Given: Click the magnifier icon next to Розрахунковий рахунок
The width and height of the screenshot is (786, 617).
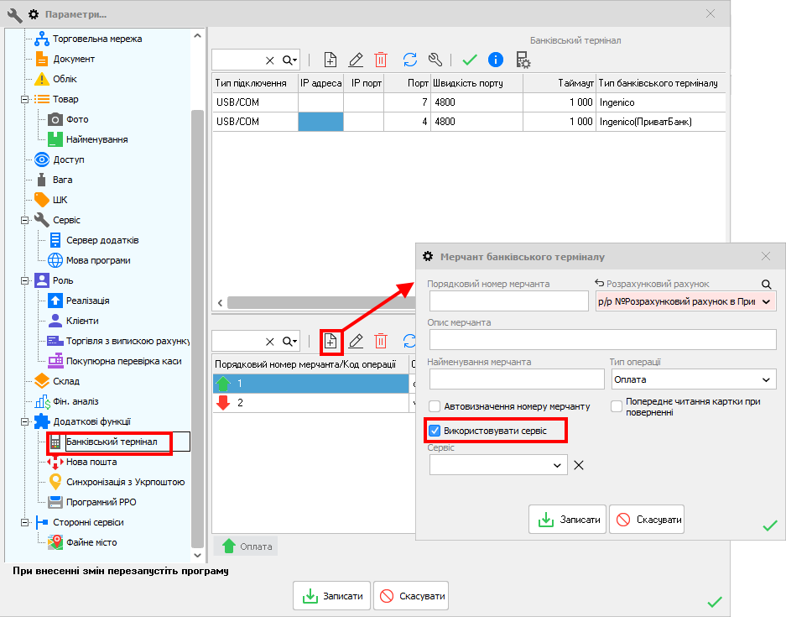Looking at the screenshot, I should (x=766, y=284).
